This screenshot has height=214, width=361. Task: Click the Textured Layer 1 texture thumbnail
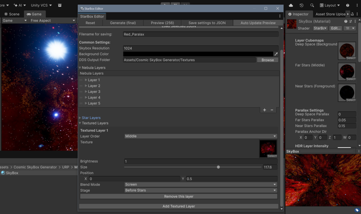pyautogui.click(x=268, y=149)
